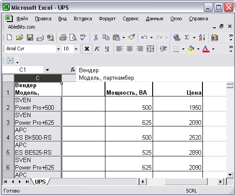Screen dimensions: 236x196
Task: Select the Cut scissors icon
Action: point(96,37)
